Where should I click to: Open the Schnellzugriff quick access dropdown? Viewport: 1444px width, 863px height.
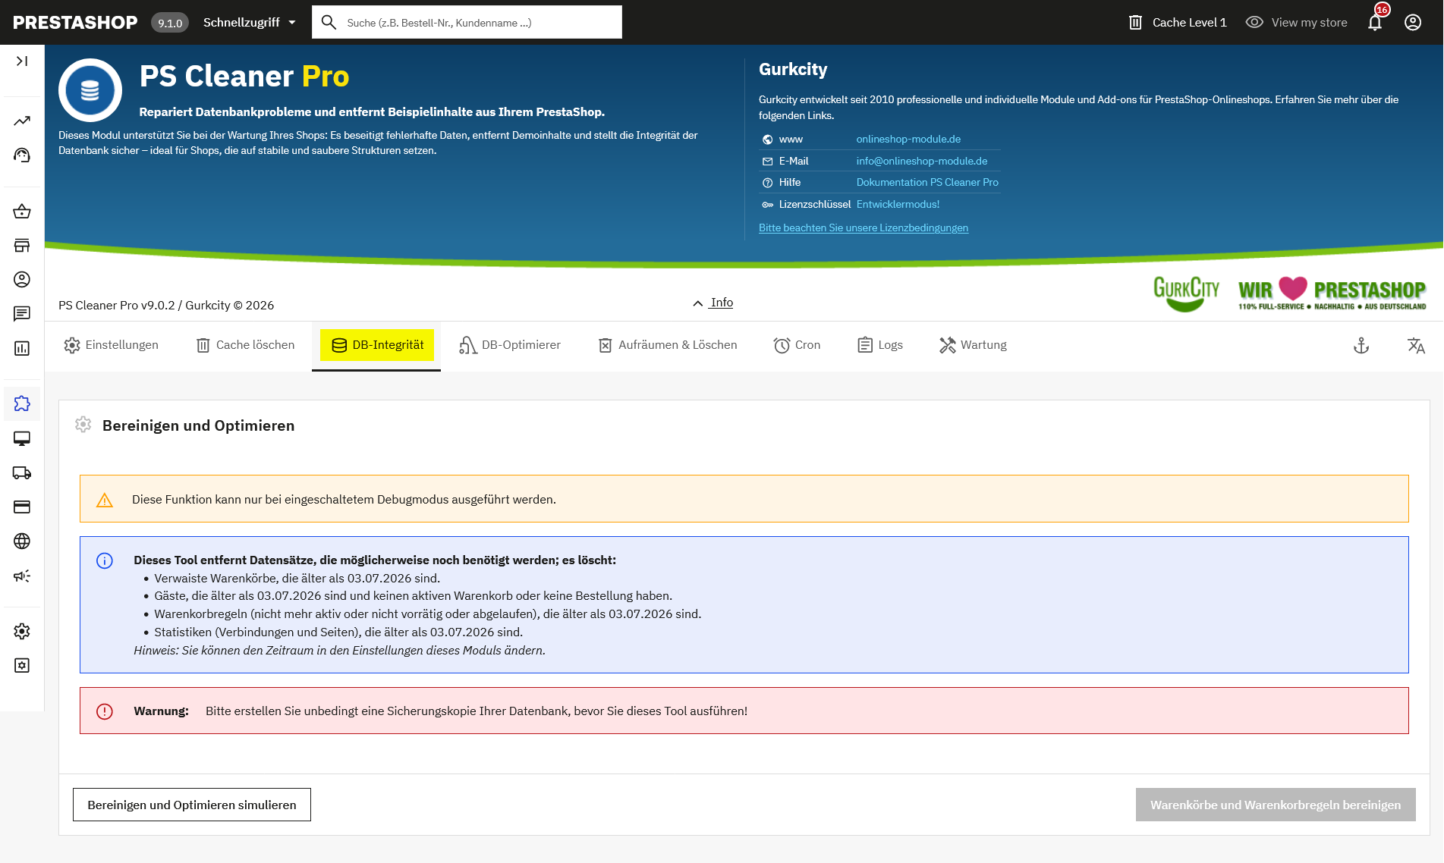(x=249, y=23)
